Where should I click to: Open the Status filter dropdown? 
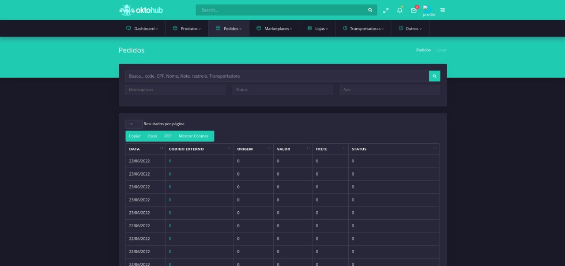click(282, 90)
